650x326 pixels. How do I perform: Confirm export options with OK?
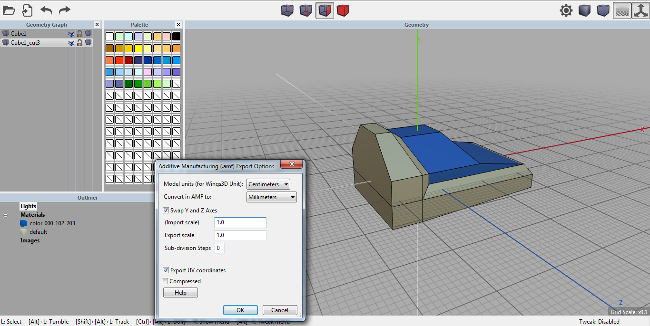coord(240,310)
